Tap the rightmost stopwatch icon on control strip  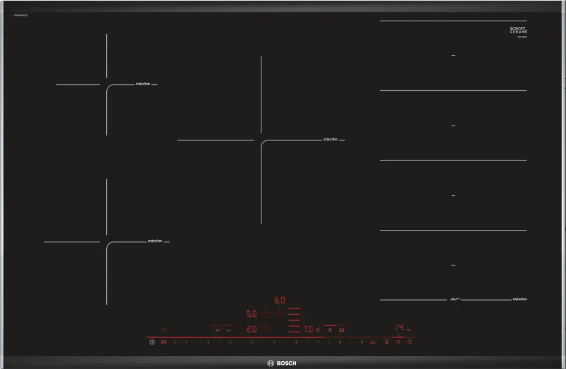410,343
